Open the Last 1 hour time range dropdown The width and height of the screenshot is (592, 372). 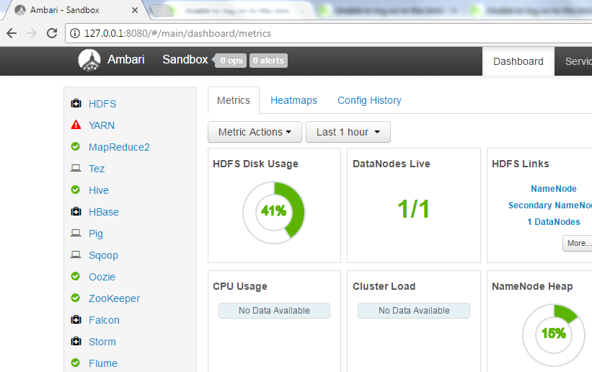coord(348,132)
